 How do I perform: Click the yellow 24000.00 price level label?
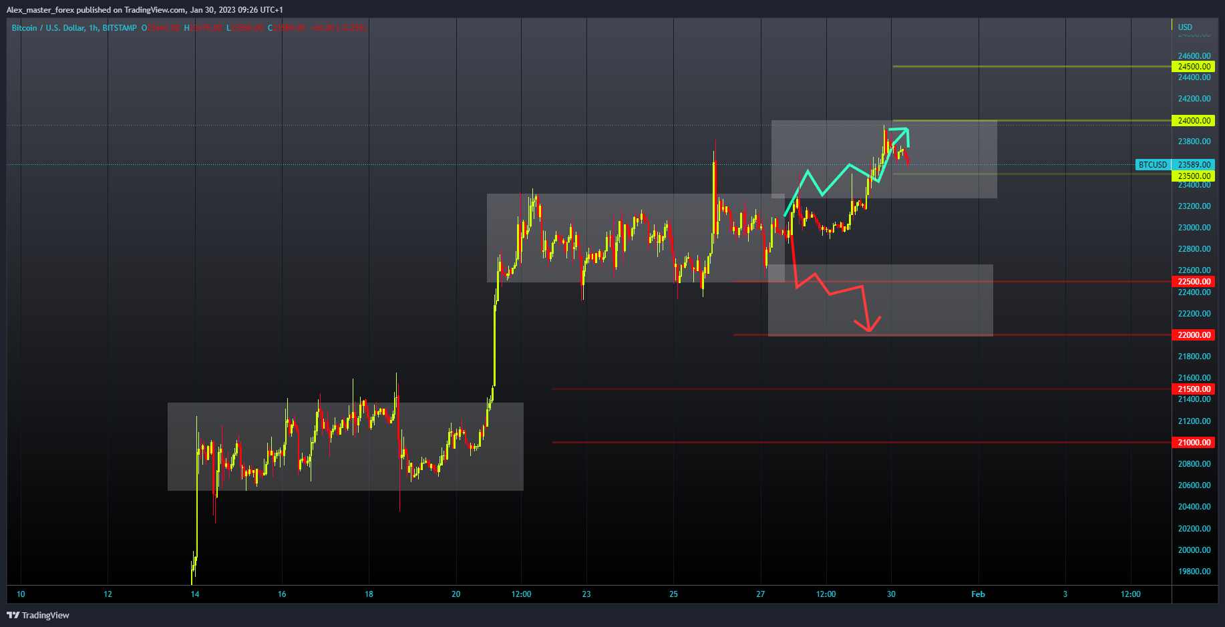(x=1194, y=121)
